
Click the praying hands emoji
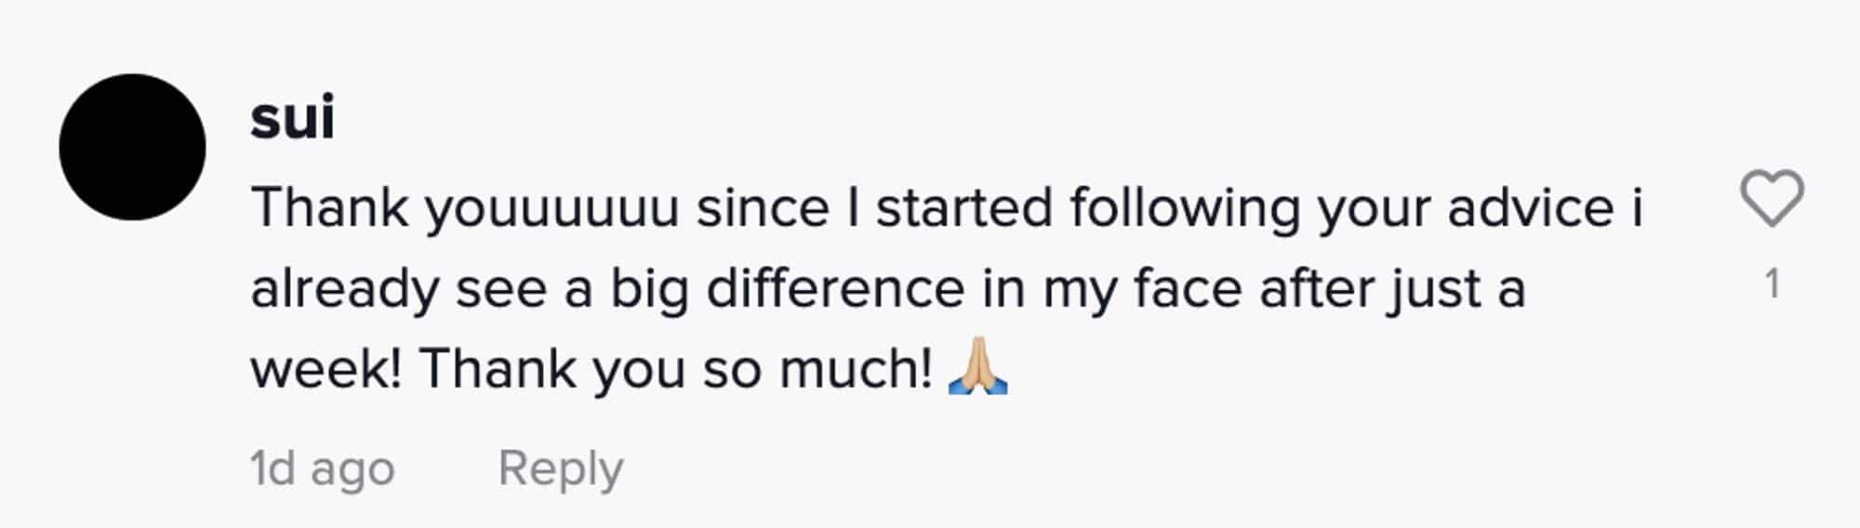click(x=977, y=368)
